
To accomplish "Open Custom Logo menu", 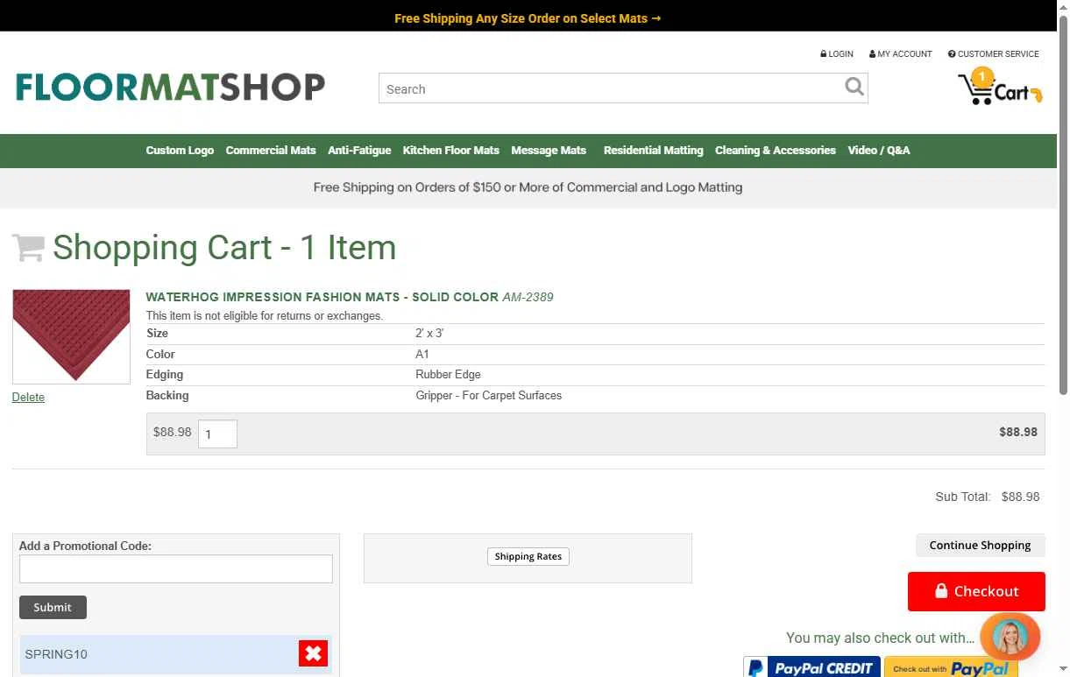I will click(x=180, y=151).
